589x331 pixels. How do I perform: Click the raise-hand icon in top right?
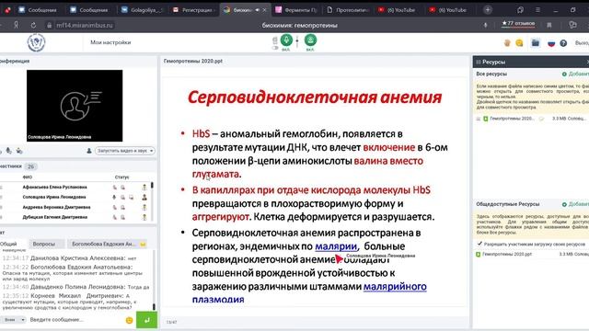tap(507, 43)
